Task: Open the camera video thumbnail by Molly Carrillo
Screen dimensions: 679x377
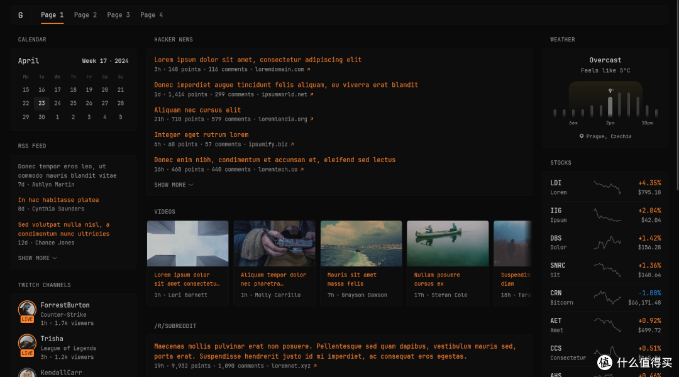Action: click(x=274, y=243)
